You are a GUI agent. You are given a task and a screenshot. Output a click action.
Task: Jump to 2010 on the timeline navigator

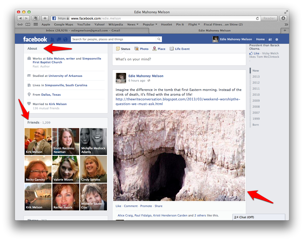point(256,95)
